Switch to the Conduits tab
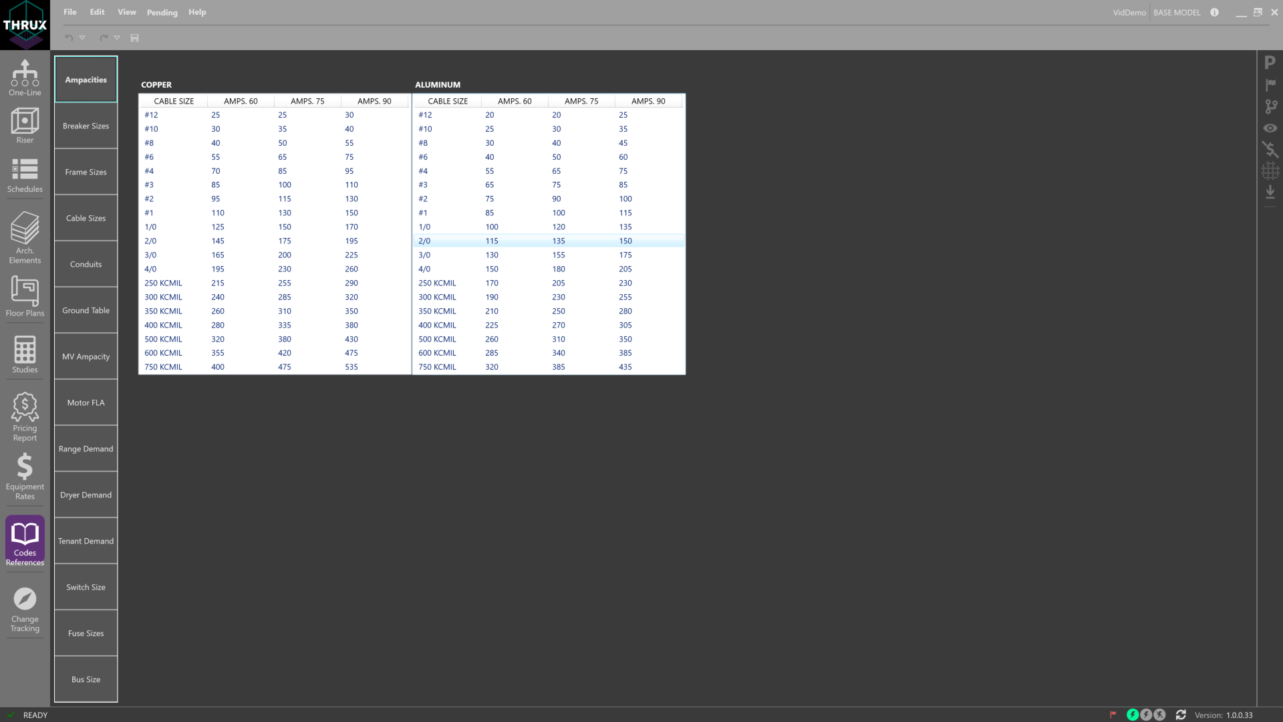This screenshot has height=722, width=1283. (86, 264)
